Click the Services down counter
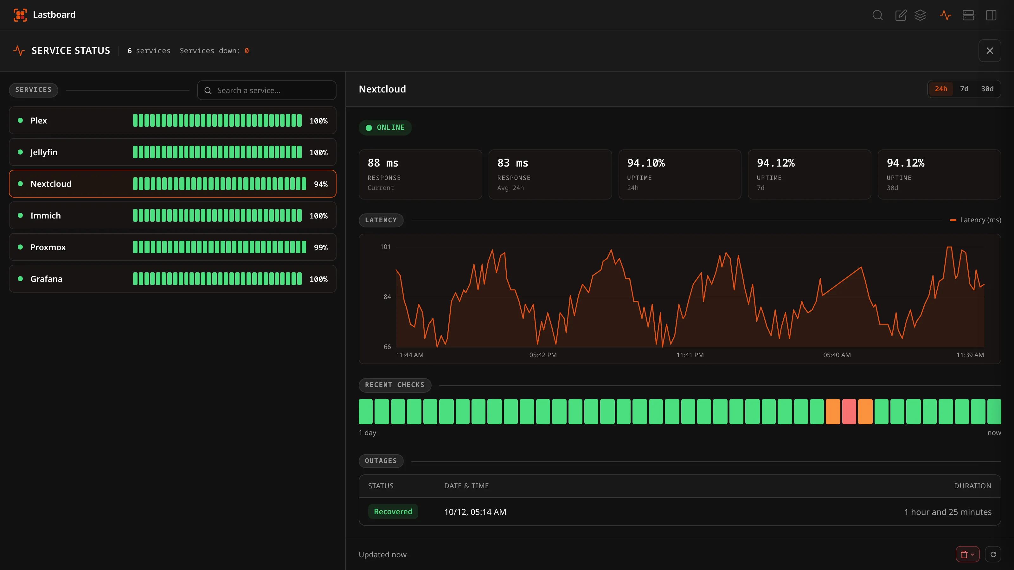Image resolution: width=1014 pixels, height=570 pixels. point(214,51)
